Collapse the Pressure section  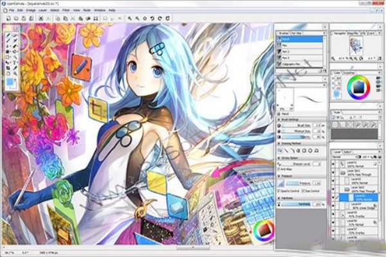coord(279,176)
